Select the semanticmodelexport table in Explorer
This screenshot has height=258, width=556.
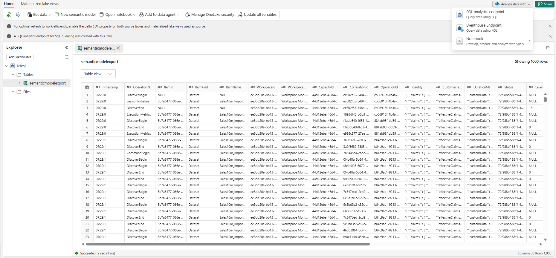[x=47, y=83]
